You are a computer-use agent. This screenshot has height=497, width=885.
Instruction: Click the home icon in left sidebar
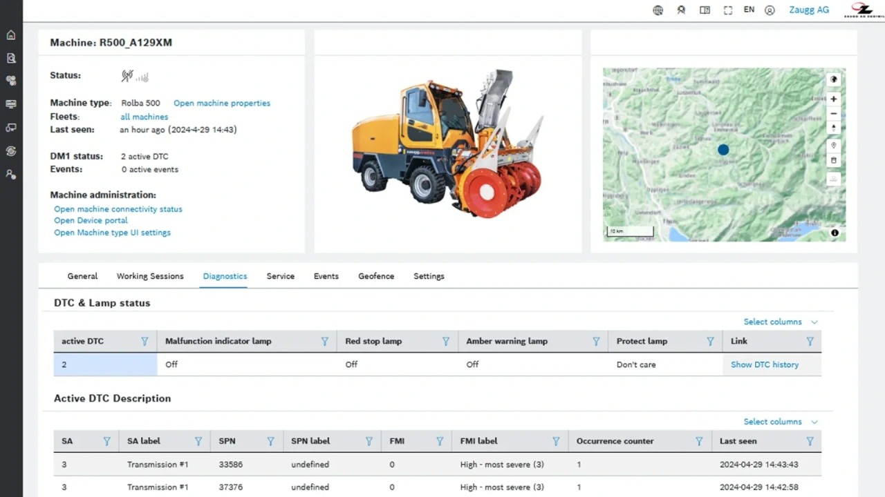(x=11, y=35)
